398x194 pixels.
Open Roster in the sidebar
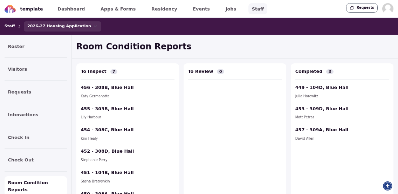coord(36,47)
